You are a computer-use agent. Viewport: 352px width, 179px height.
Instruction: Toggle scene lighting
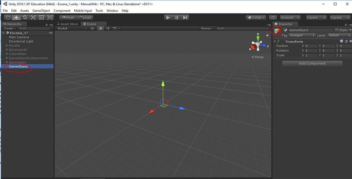tap(101, 29)
